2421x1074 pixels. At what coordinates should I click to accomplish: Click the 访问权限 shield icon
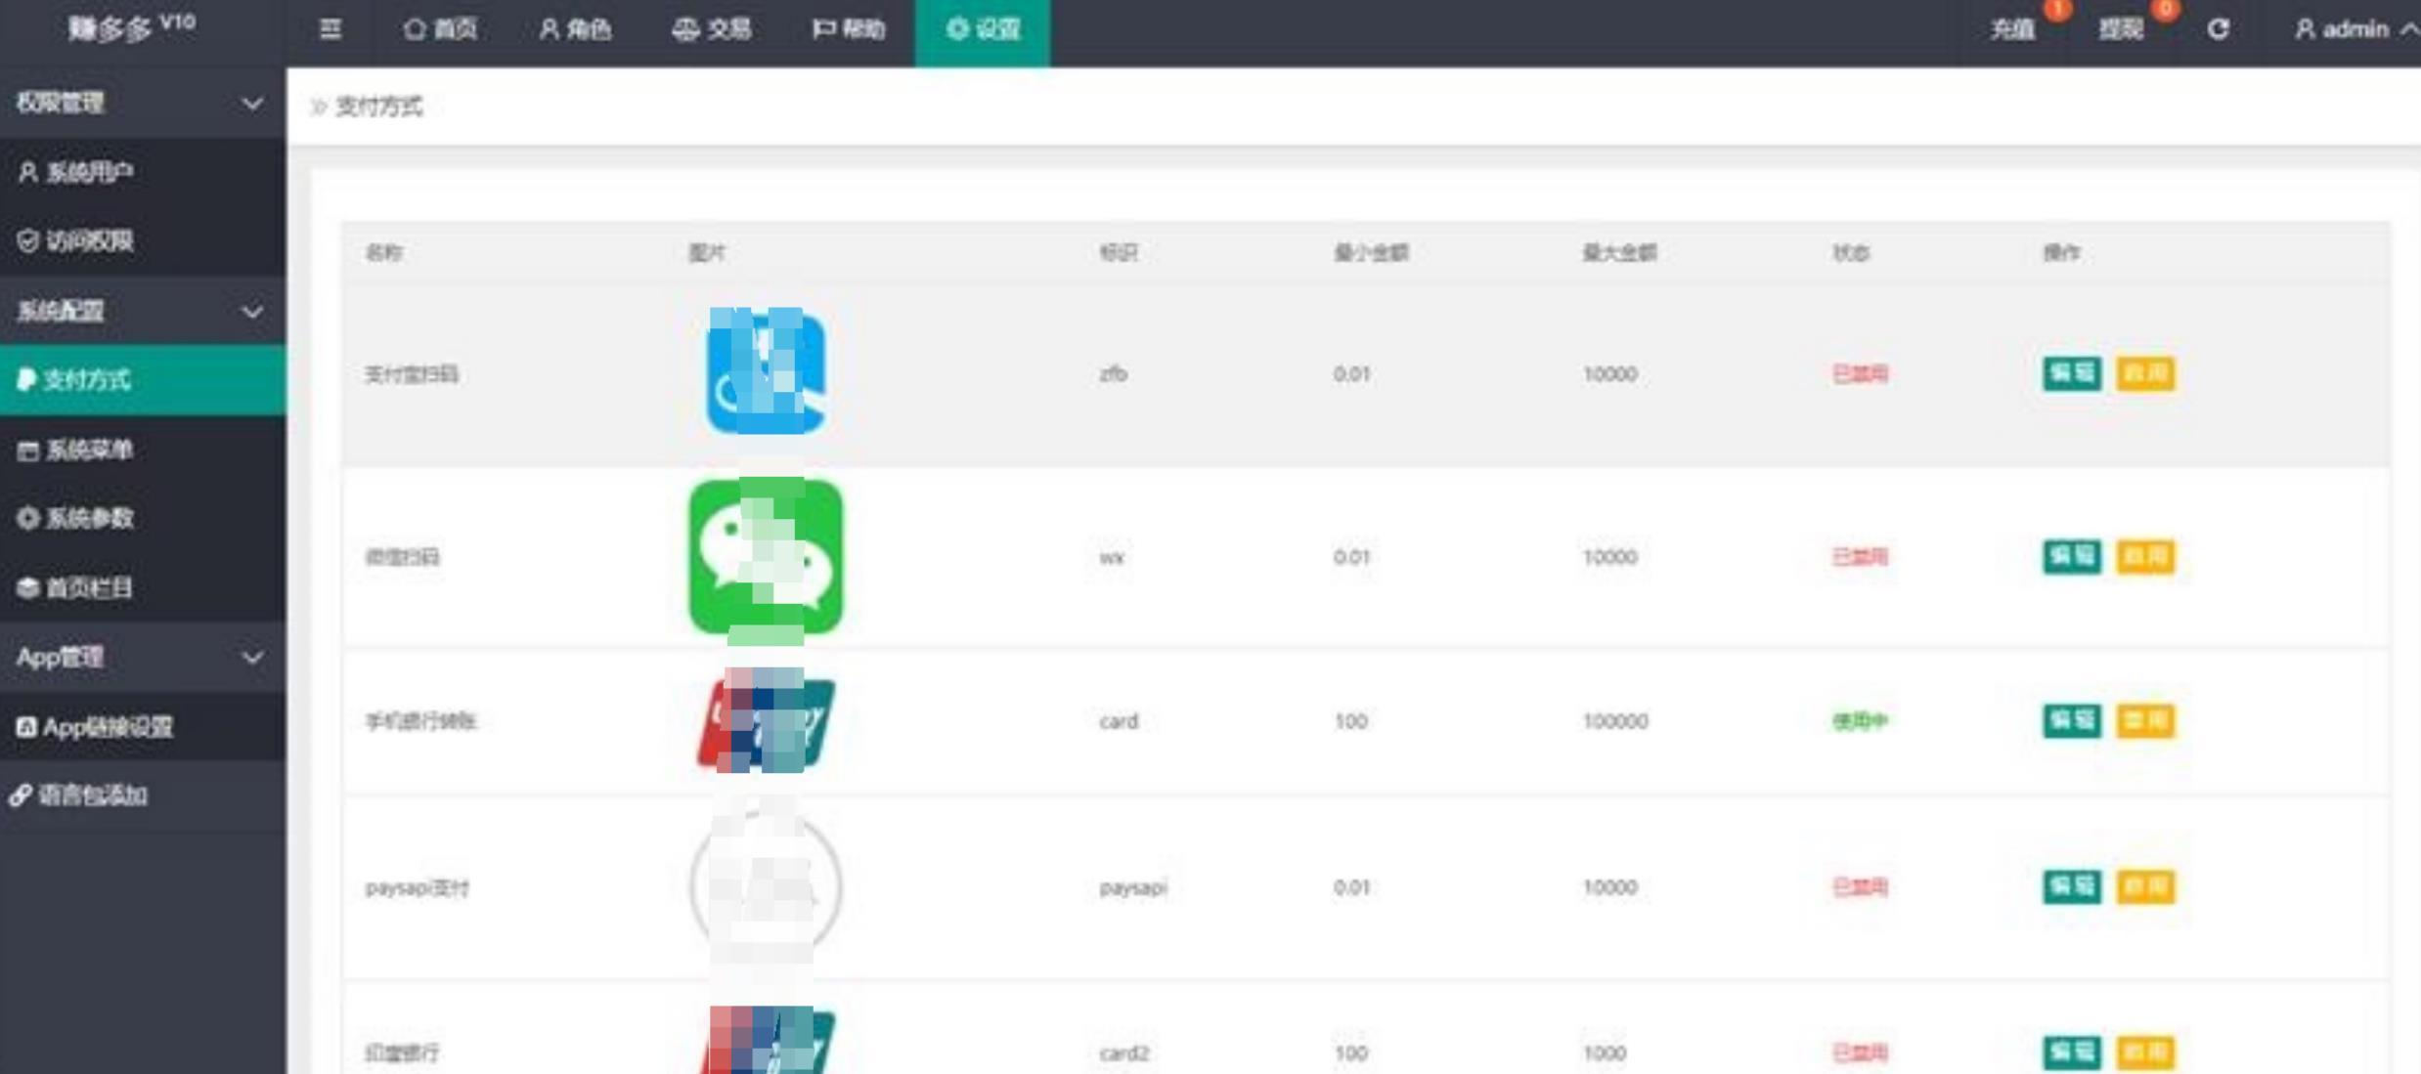point(27,240)
